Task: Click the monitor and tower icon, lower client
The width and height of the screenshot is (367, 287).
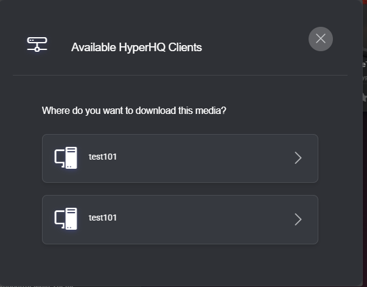Action: click(x=66, y=219)
